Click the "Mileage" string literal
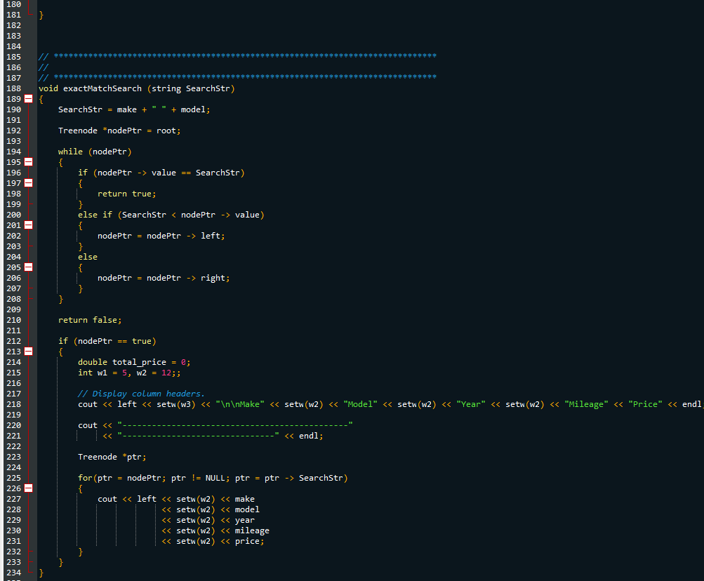The height and width of the screenshot is (581, 704). 586,405
